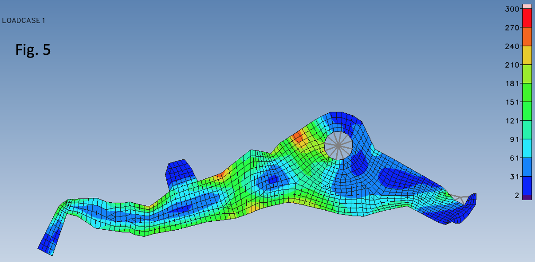Select the dark blue legend band above 2
535x262 pixels.
point(527,186)
